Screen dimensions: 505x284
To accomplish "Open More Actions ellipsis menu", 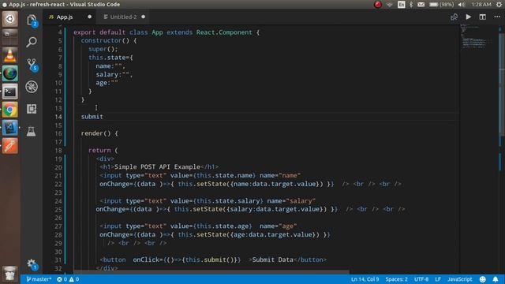I will point(497,17).
